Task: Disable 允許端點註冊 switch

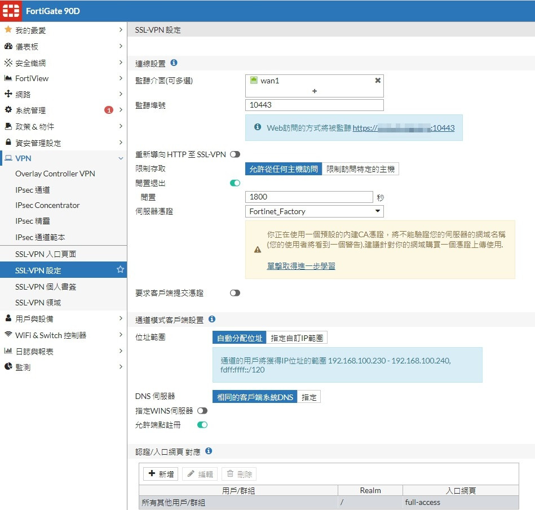Action: coord(202,425)
